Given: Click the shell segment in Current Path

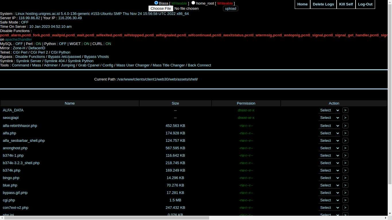Looking at the screenshot, I should click(x=192, y=79).
